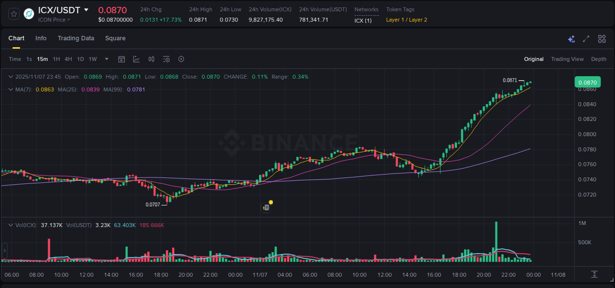Open the technical indicators icon
Viewport: 615px width, 288px height.
click(166, 59)
